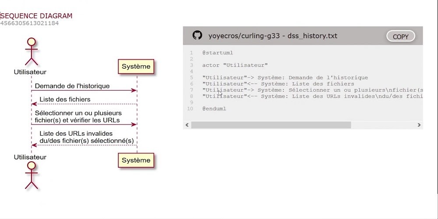Click the scrollbar right arrow

pyautogui.click(x=419, y=125)
